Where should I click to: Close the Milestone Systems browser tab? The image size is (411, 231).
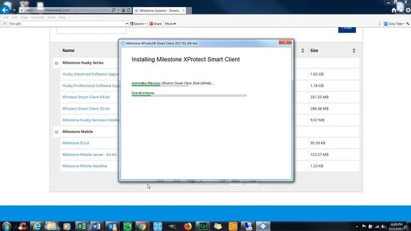(x=184, y=10)
